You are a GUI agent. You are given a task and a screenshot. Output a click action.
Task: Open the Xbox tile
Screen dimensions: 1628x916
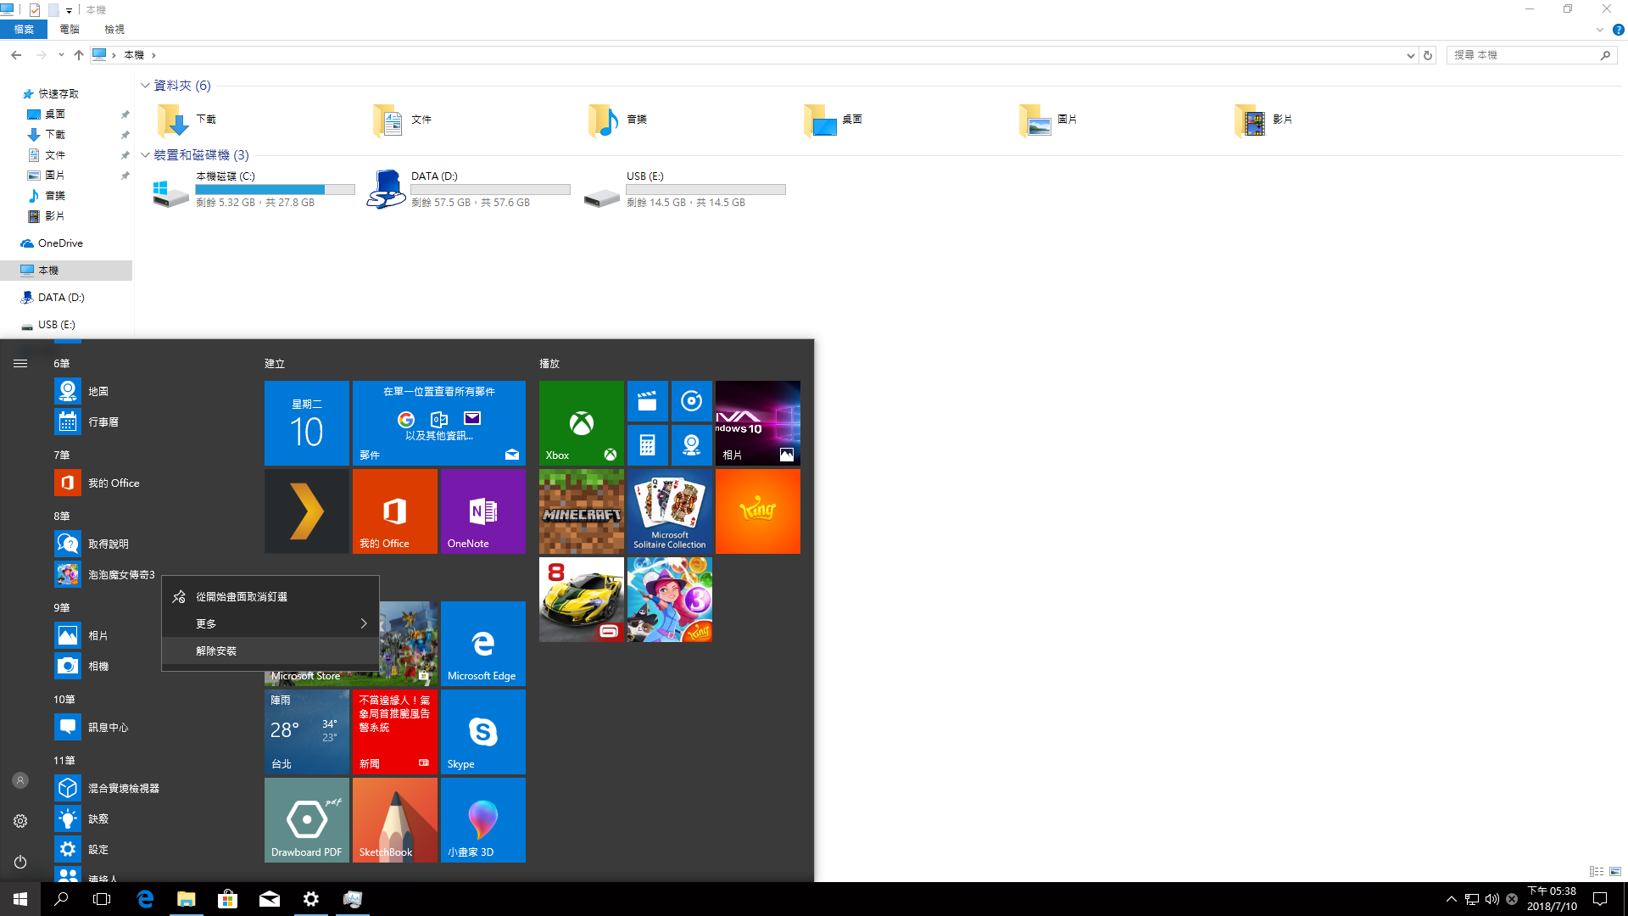point(581,422)
